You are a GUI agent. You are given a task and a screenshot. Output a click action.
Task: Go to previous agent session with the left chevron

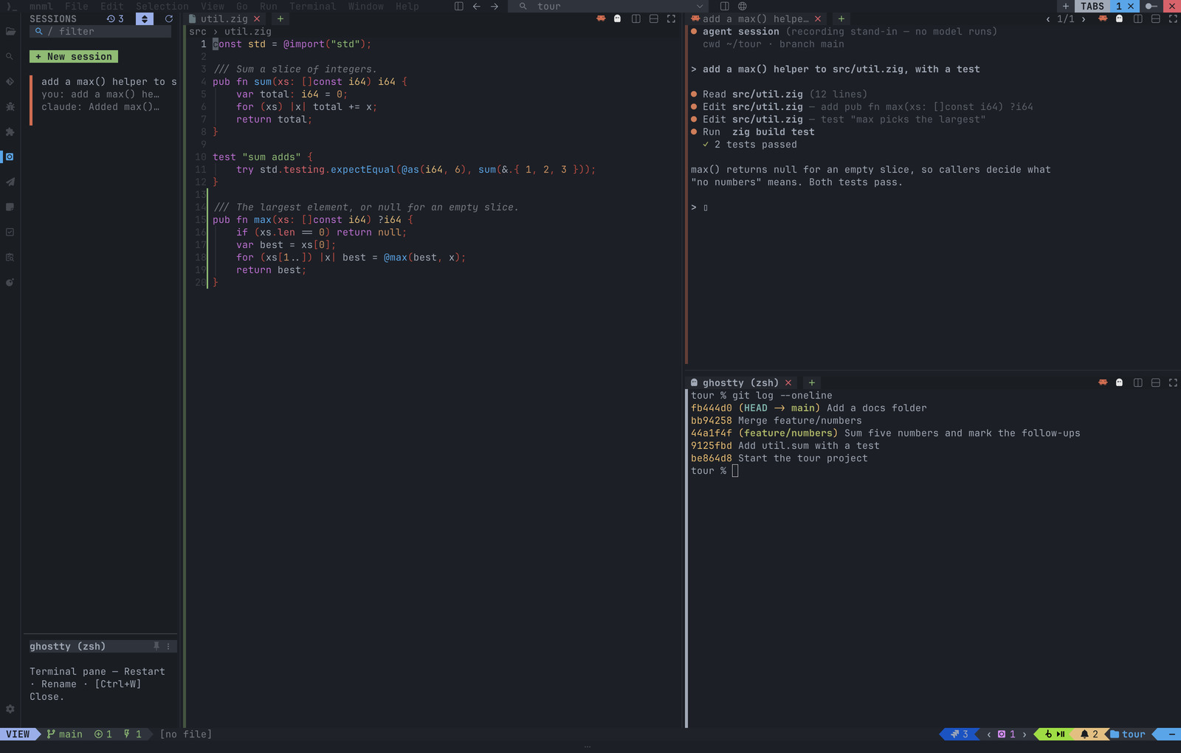(x=1048, y=18)
